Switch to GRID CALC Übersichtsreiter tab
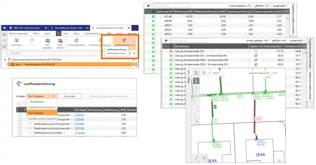 [27, 28]
